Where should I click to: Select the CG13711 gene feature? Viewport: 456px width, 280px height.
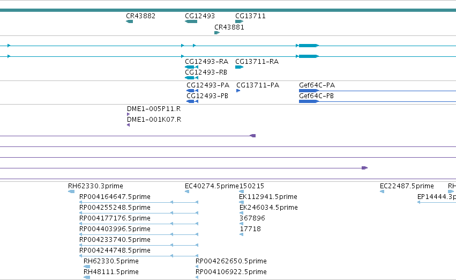click(239, 21)
